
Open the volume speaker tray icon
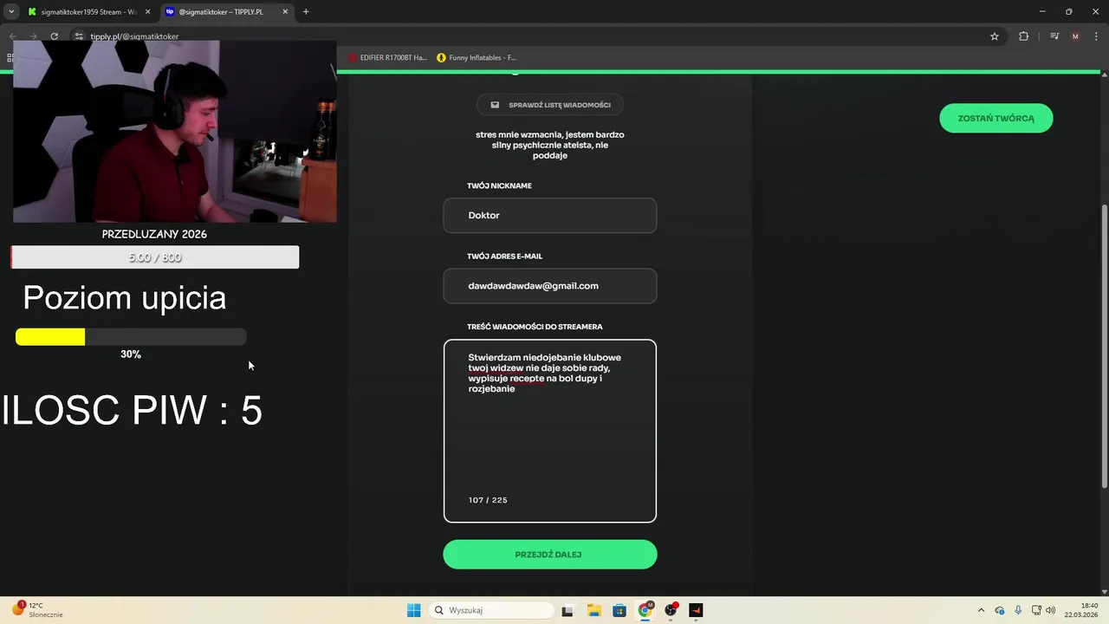tap(1051, 610)
